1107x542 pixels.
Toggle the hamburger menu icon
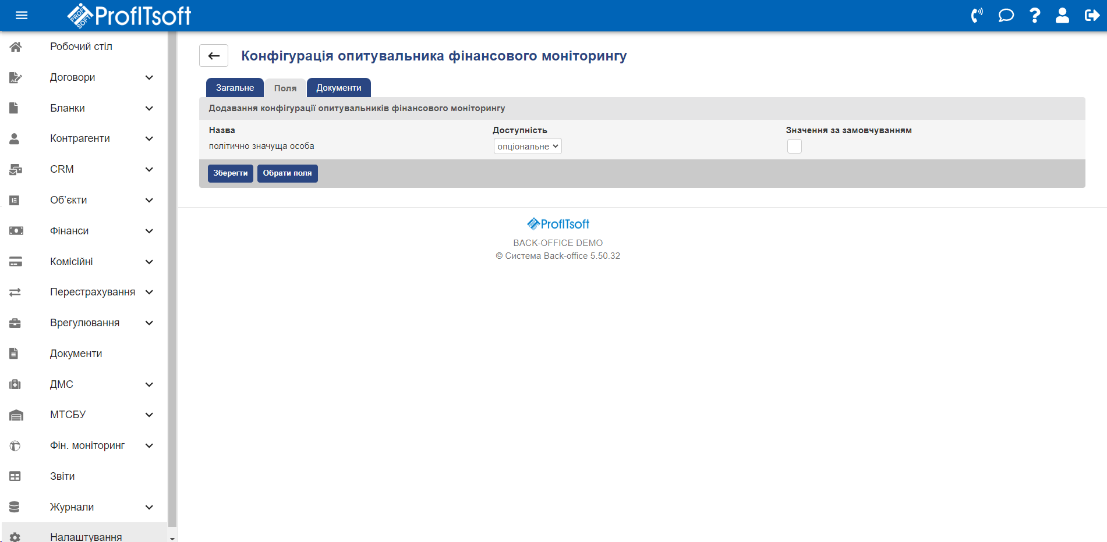tap(22, 15)
